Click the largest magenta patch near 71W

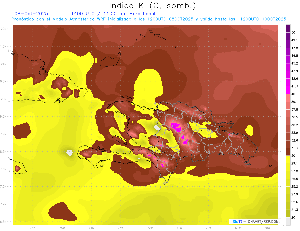(177, 127)
